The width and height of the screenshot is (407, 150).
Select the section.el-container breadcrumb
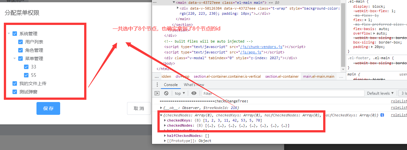tap(282, 76)
